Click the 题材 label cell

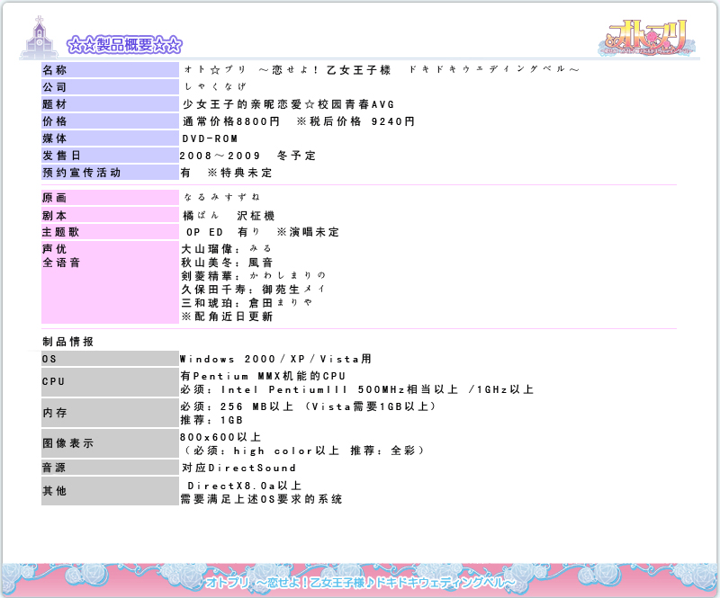(x=110, y=103)
